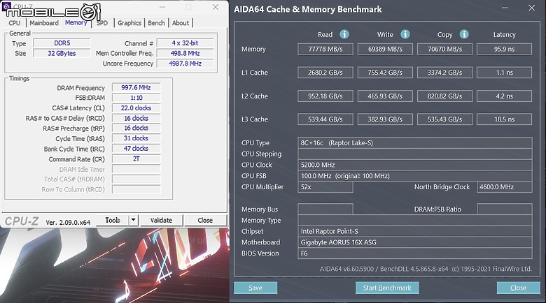This screenshot has height=303, width=546.
Task: Click the Memory Latency value 95.9 ns
Action: [504, 49]
